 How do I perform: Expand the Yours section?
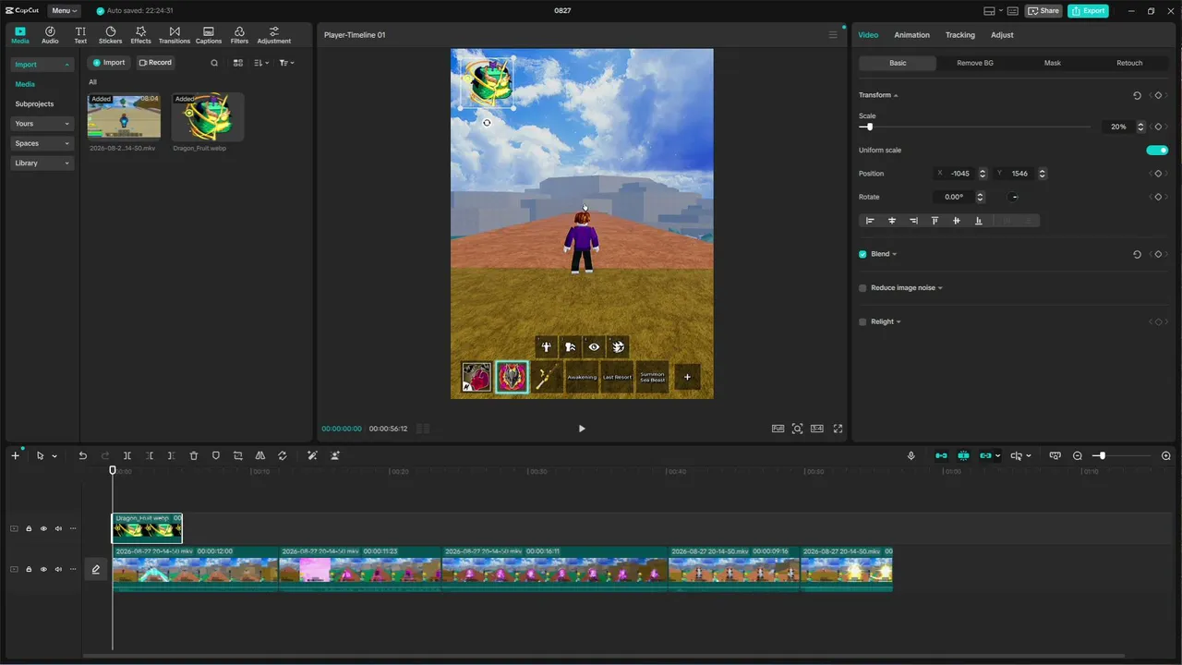point(42,123)
